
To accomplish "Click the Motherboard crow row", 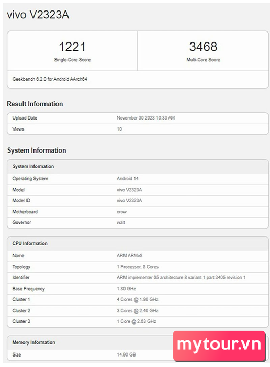I will pyautogui.click(x=138, y=212).
